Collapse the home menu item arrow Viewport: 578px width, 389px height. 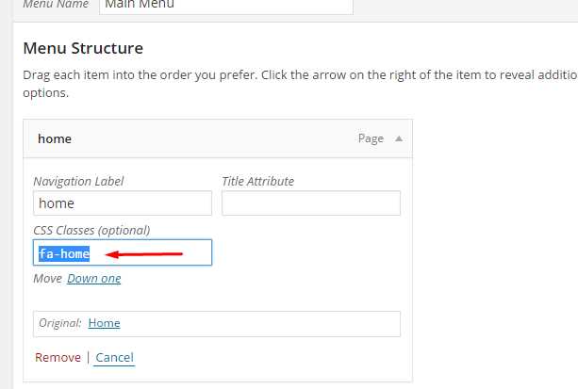pyautogui.click(x=399, y=138)
